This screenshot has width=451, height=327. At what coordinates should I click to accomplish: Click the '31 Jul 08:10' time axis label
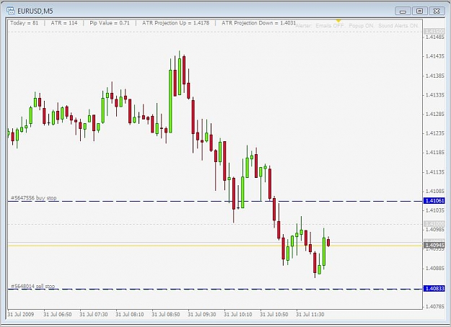coord(130,314)
